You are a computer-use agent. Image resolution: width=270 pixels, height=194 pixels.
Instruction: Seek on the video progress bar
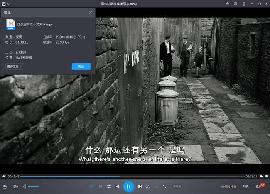pos(132,177)
